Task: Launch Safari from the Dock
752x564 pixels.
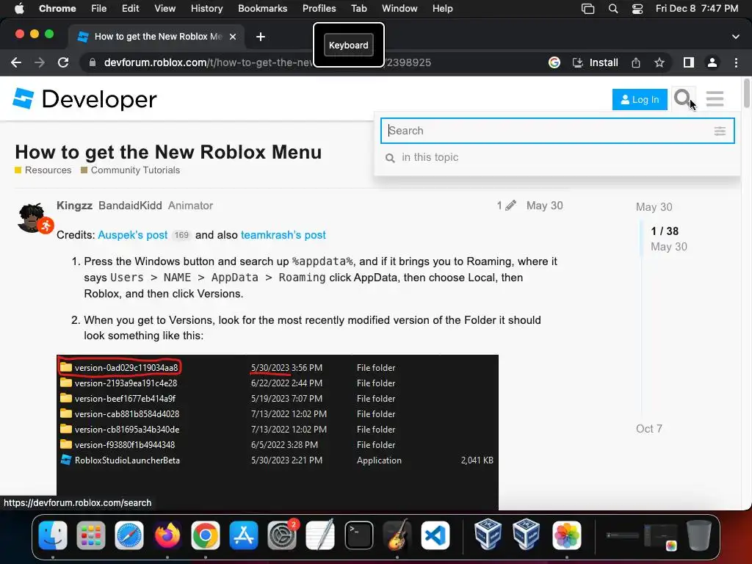Action: pos(129,535)
